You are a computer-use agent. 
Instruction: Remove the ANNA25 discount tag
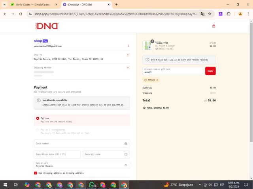pyautogui.click(x=157, y=80)
